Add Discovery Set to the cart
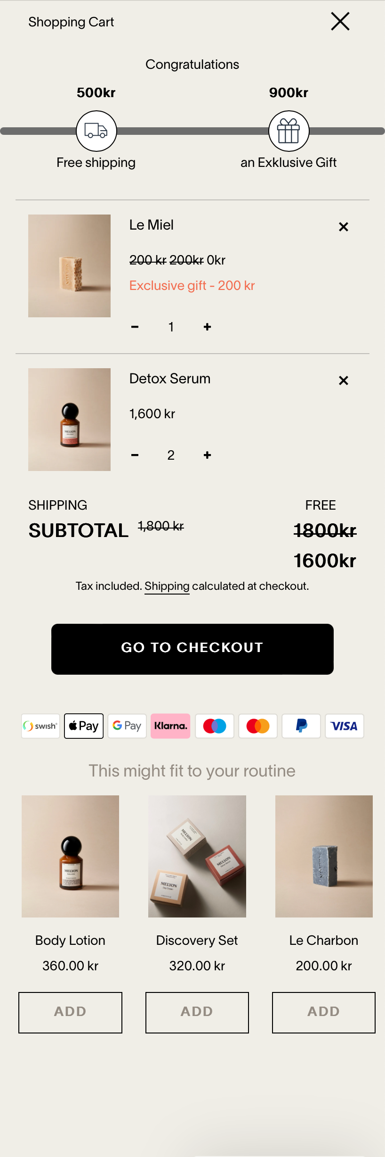This screenshot has height=1157, width=385. (x=197, y=1012)
